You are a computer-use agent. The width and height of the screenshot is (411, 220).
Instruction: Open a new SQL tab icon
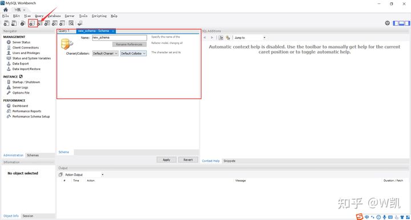tap(6, 23)
